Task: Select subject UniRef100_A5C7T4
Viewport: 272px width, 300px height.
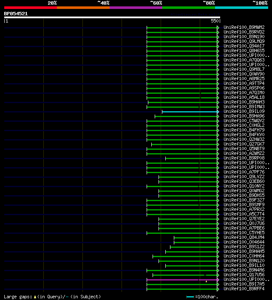Action: (x=244, y=214)
